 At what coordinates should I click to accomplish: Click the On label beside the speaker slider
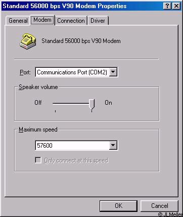[x=108, y=103]
